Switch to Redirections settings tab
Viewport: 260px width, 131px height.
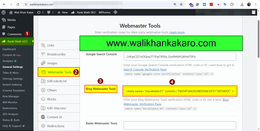59,126
